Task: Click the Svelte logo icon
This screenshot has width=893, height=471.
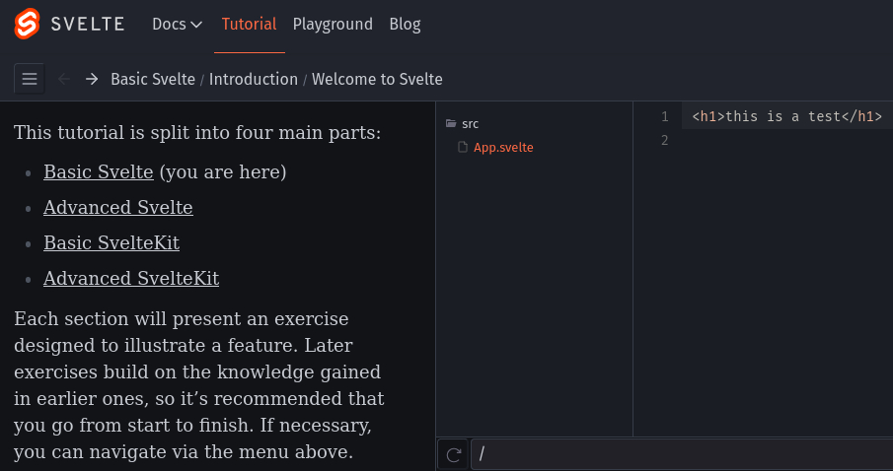Action: click(27, 24)
